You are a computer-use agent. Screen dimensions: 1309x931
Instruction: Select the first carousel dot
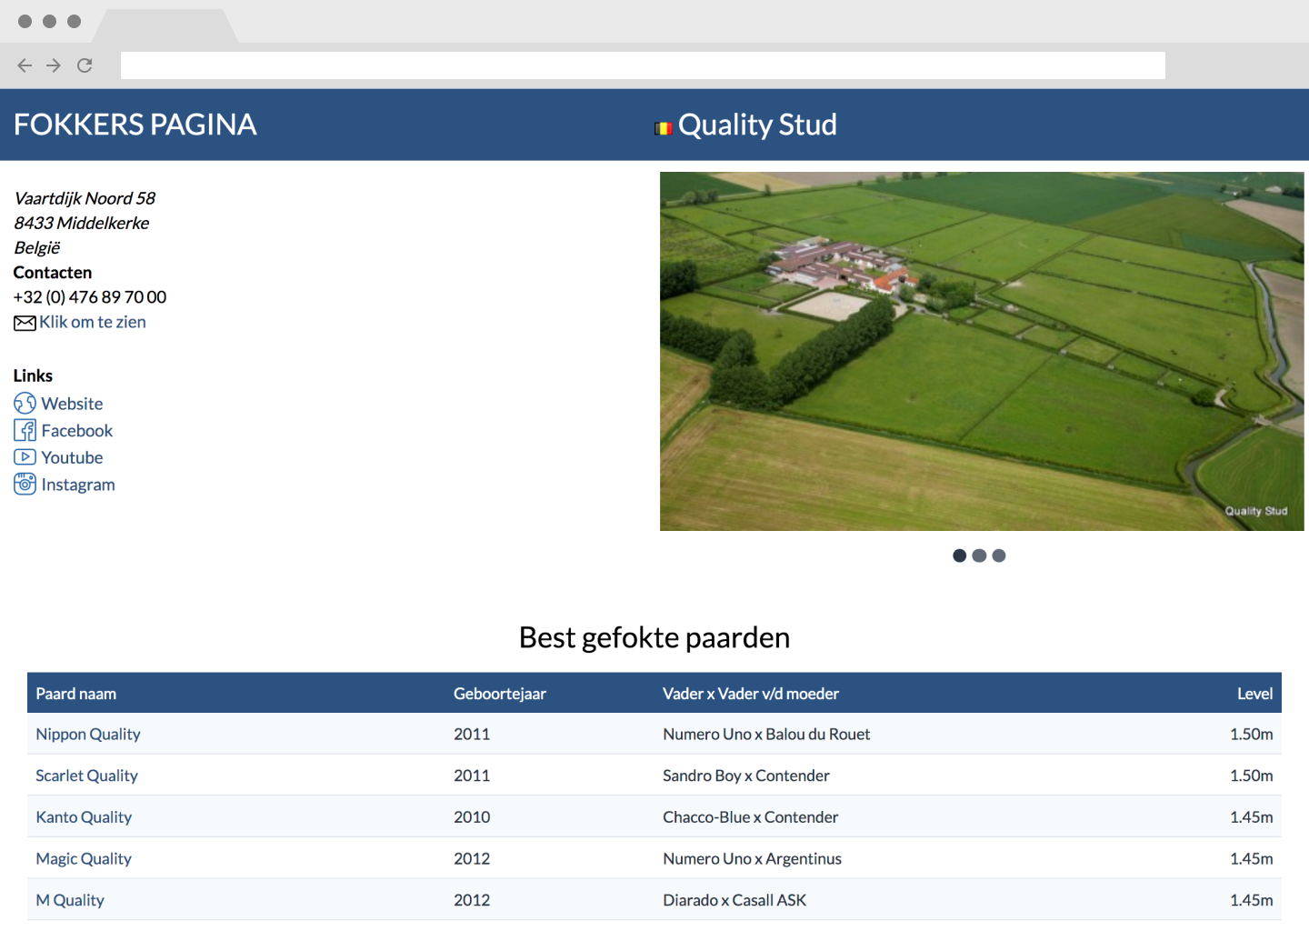959,556
